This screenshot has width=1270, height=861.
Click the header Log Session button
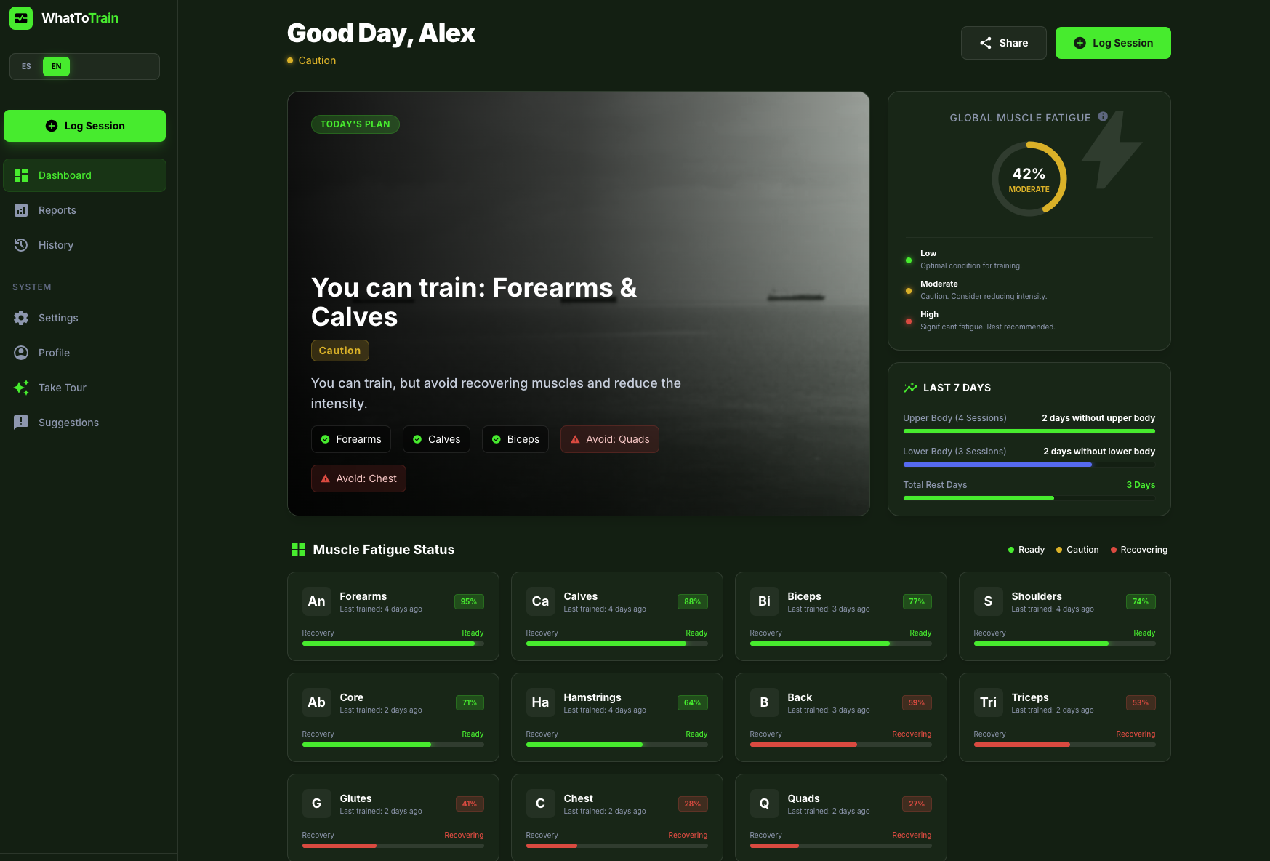click(x=1113, y=43)
